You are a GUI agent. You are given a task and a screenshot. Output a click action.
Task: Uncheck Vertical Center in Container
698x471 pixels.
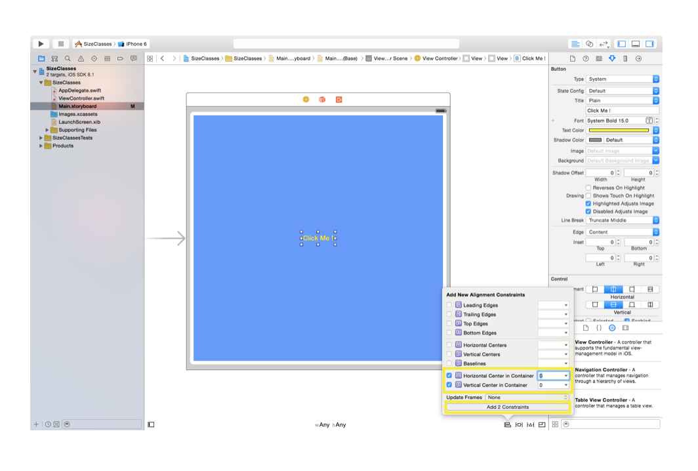[449, 385]
